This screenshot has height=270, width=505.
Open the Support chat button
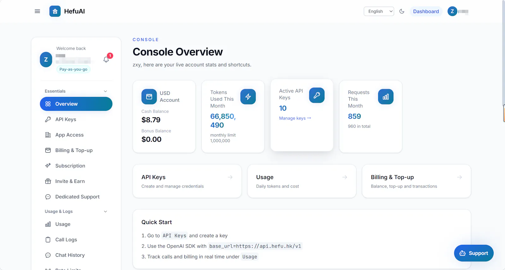[474, 253]
